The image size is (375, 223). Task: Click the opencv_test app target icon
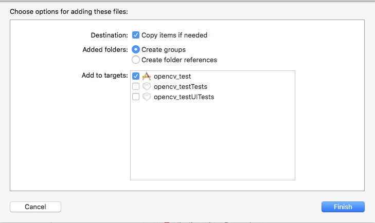(x=146, y=76)
